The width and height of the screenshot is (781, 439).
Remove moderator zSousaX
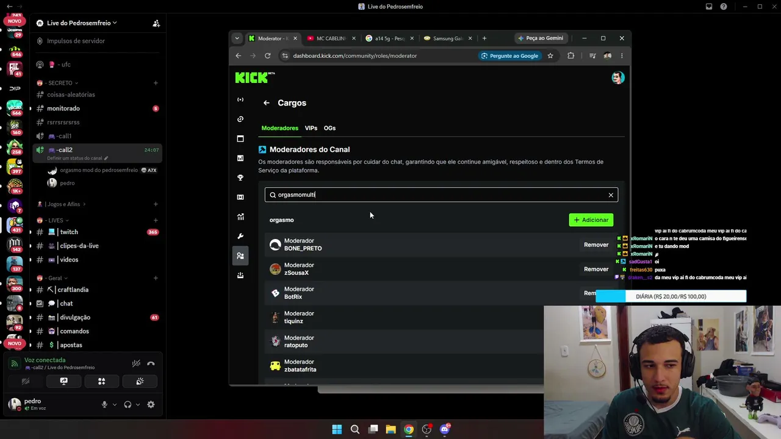596,269
